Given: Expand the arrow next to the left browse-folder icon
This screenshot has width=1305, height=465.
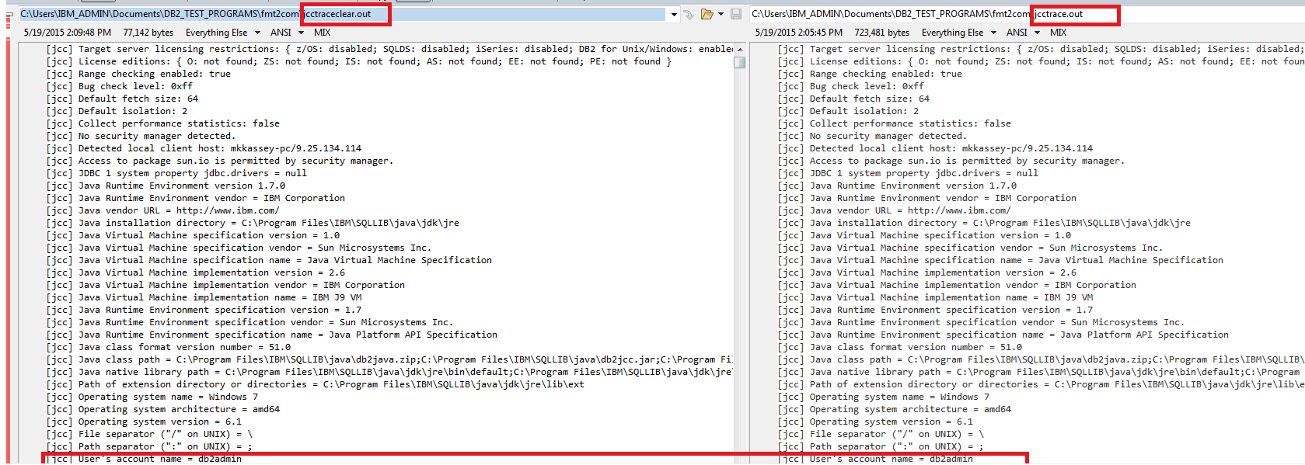Looking at the screenshot, I should tap(721, 14).
